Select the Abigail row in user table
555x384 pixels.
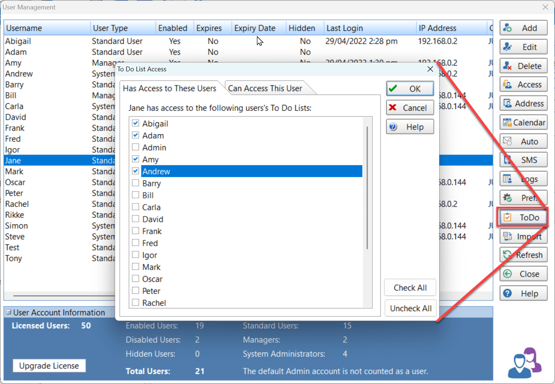[248, 41]
